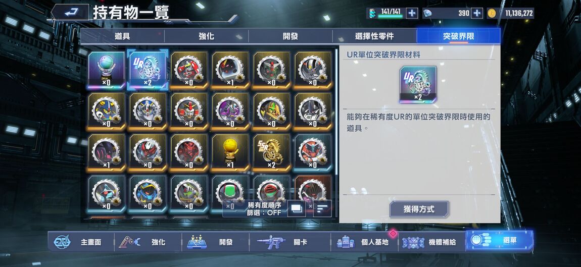The height and width of the screenshot is (267, 581).
Task: Toggle sort order with the bars icon
Action: click(x=322, y=209)
